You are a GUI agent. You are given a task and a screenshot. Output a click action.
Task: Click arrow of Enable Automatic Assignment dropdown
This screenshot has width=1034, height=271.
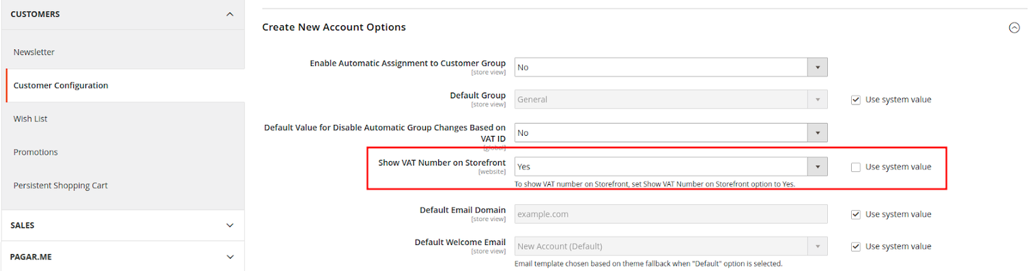point(818,67)
